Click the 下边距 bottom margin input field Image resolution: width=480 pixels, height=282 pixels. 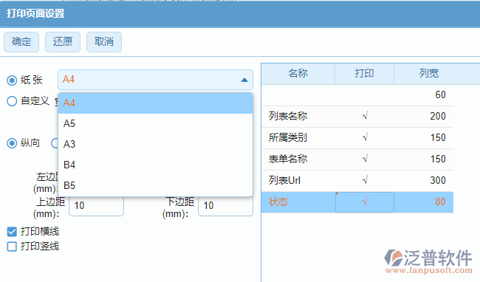coord(226,205)
